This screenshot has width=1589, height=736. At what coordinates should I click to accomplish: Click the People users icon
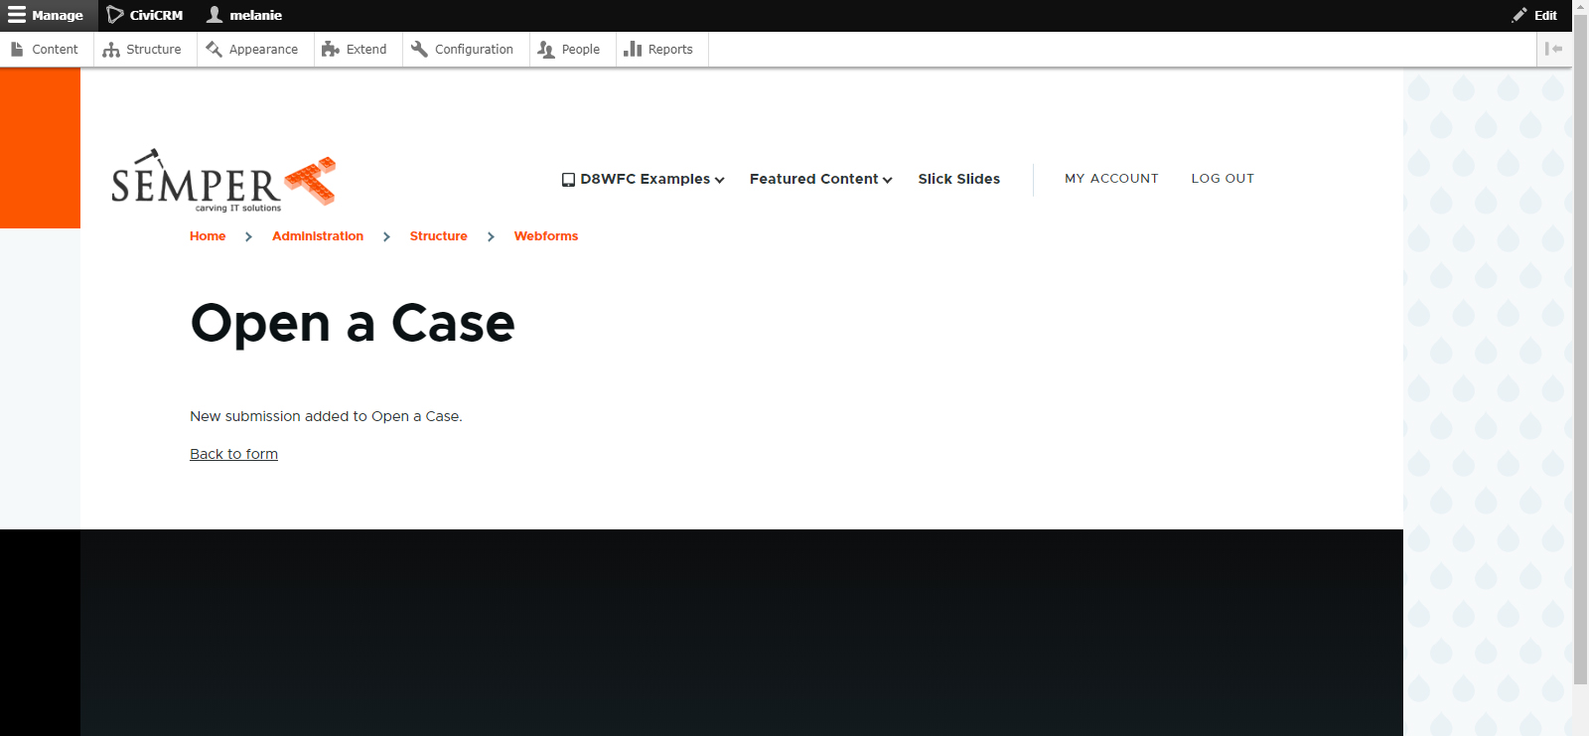coord(546,49)
